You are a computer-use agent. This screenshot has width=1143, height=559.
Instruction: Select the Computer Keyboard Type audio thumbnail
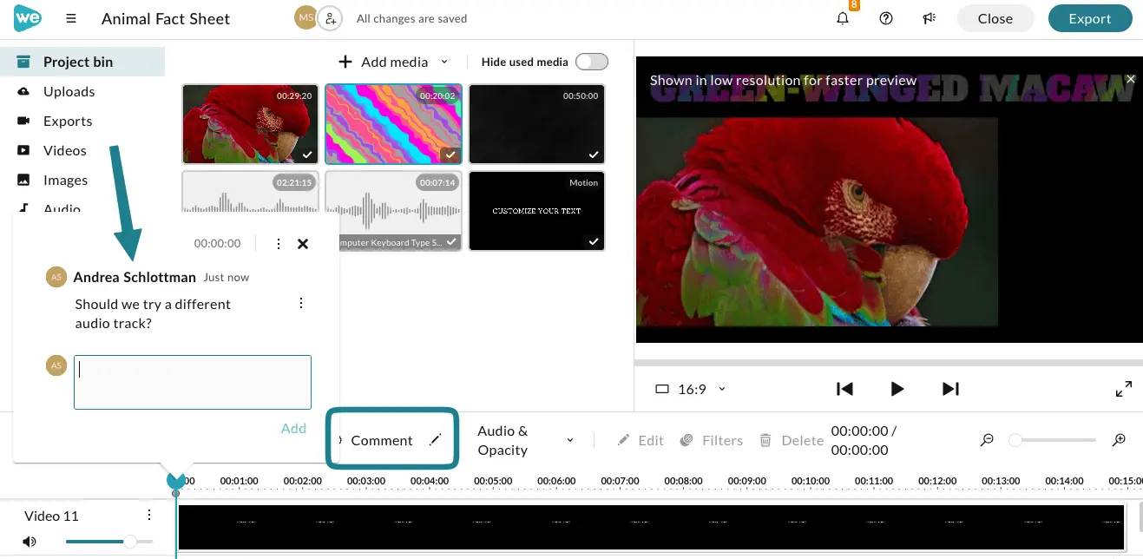coord(394,211)
